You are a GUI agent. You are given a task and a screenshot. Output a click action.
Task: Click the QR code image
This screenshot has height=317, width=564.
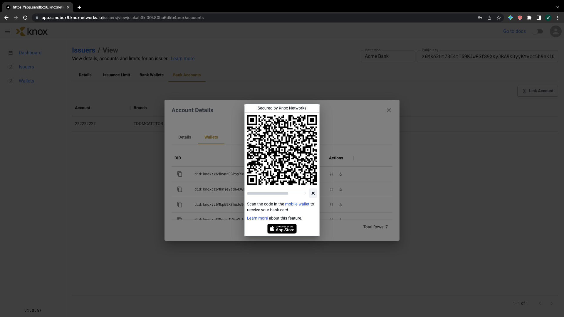point(282,150)
